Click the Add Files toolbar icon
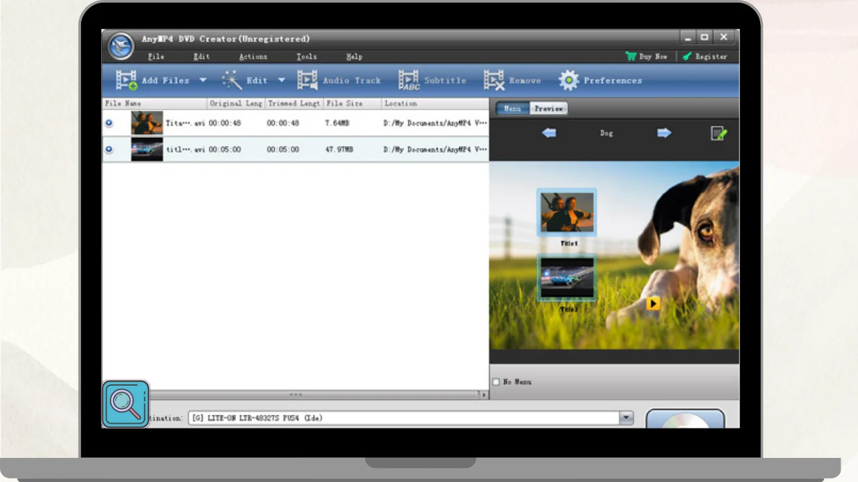Viewport: 858px width, 482px height. 126,80
